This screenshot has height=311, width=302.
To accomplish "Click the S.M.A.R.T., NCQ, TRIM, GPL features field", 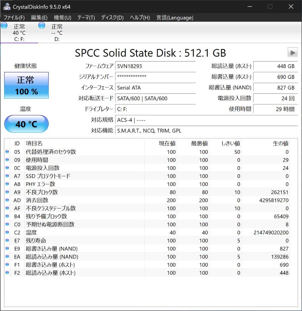I will coord(206,130).
